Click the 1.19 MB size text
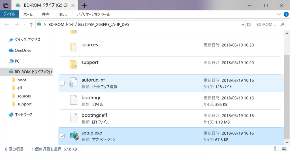Image resolution: width=290 pixels, height=153 pixels. pos(222,122)
